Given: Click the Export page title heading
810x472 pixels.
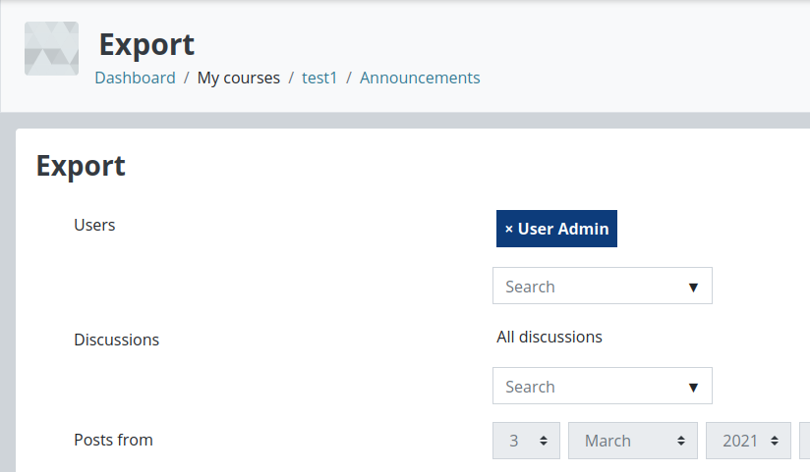Looking at the screenshot, I should [x=146, y=45].
